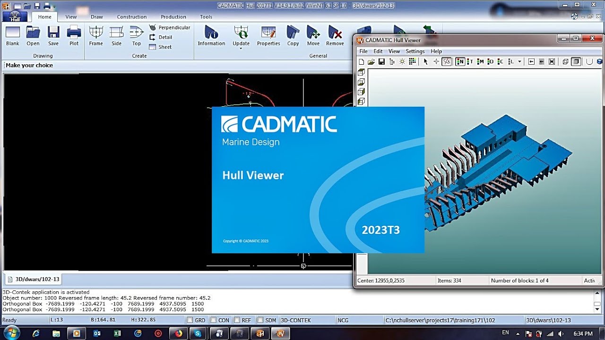Viewport: 605px width, 340px height.
Task: Toggle the REF checkbox in status bar
Action: (x=237, y=320)
